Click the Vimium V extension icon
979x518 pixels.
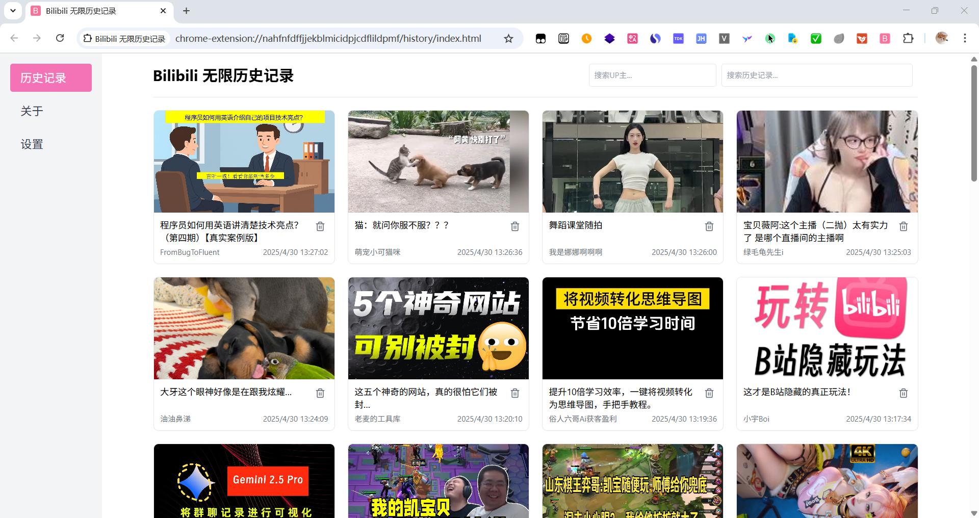tap(724, 38)
